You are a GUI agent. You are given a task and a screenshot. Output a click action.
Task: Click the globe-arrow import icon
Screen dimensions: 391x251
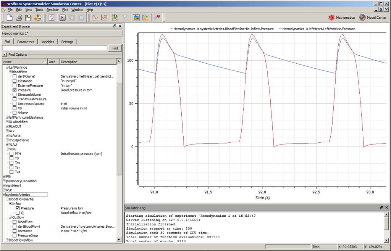[x=38, y=18]
